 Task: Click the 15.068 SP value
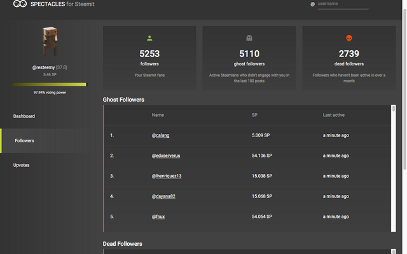262,196
